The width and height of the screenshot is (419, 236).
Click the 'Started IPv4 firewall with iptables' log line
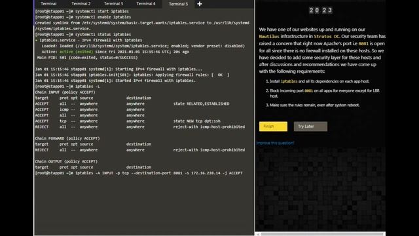pyautogui.click(x=115, y=81)
